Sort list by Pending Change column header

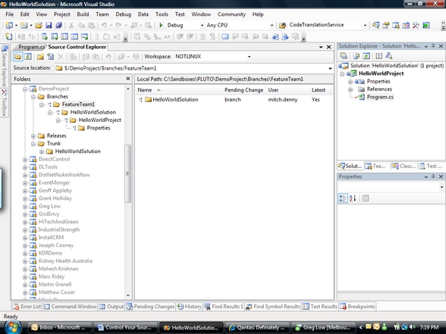pos(243,90)
